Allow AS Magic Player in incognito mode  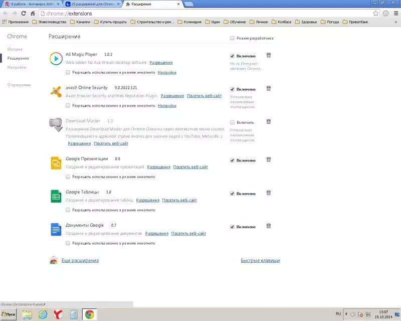click(x=68, y=72)
